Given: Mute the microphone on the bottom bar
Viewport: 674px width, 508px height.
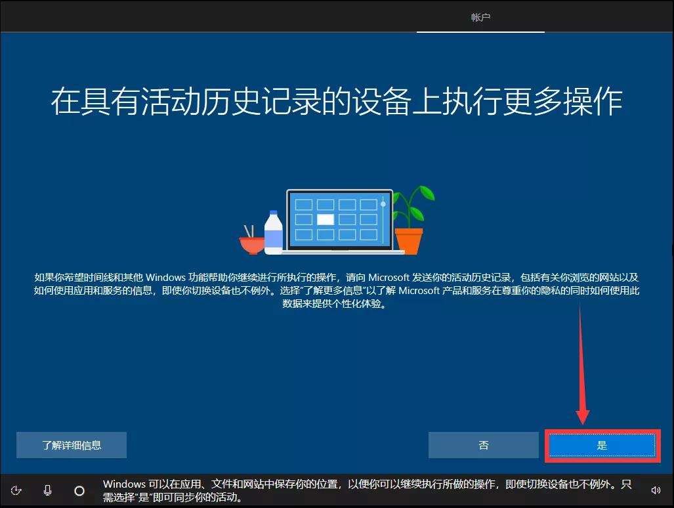Looking at the screenshot, I should pos(47,490).
